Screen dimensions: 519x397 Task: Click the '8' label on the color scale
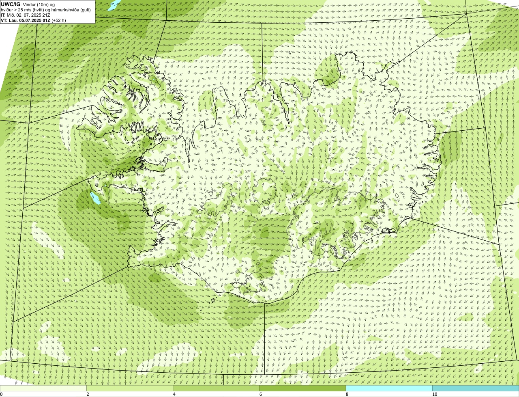(x=347, y=394)
